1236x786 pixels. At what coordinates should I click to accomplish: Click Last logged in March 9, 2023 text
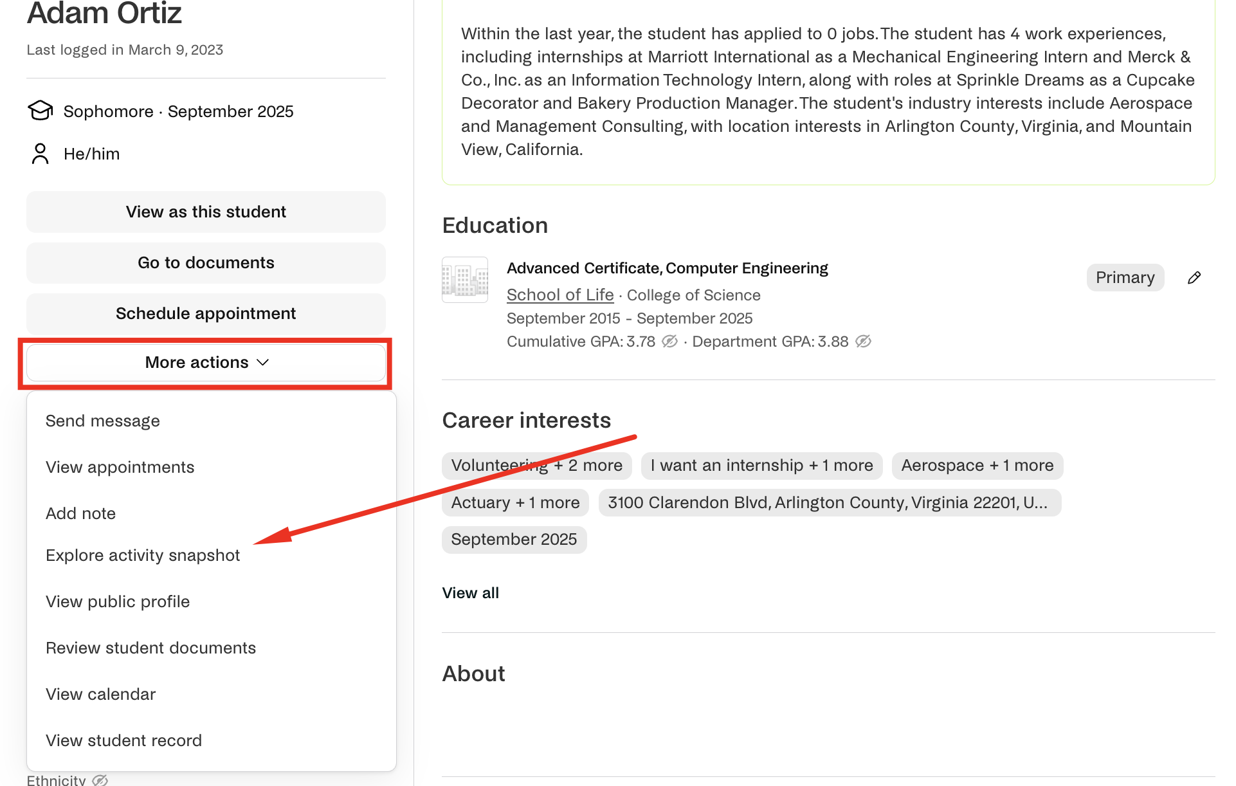125,50
